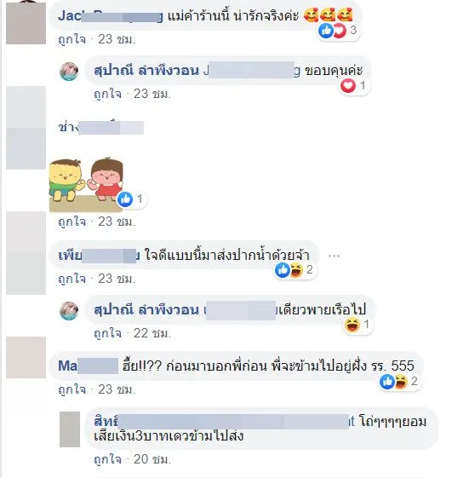The image size is (469, 478).
Task: Open สุปาณี avatar beside ขอบคุณค่ะ reply
Action: click(69, 72)
